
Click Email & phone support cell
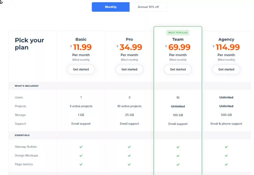click(x=226, y=124)
